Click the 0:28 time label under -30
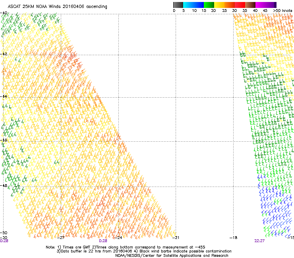Image resolution: width=294 pixels, height=258 pixels. click(x=4, y=241)
